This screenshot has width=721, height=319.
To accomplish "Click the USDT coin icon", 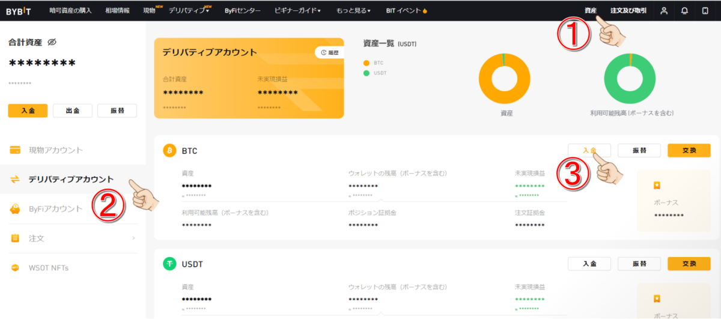I will point(169,264).
